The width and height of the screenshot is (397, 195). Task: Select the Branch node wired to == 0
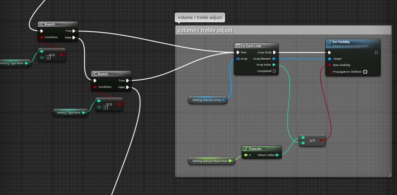click(x=58, y=31)
